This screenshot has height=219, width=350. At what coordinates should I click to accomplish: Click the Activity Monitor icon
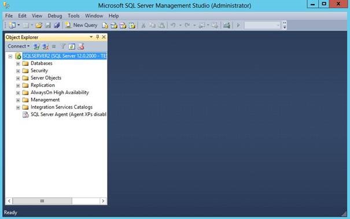pos(227,25)
